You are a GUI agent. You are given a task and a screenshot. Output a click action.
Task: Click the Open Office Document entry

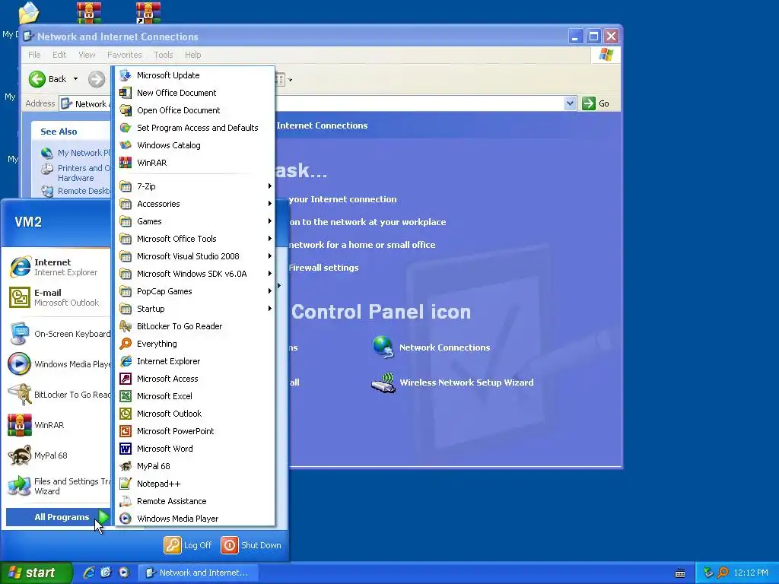coord(196,110)
